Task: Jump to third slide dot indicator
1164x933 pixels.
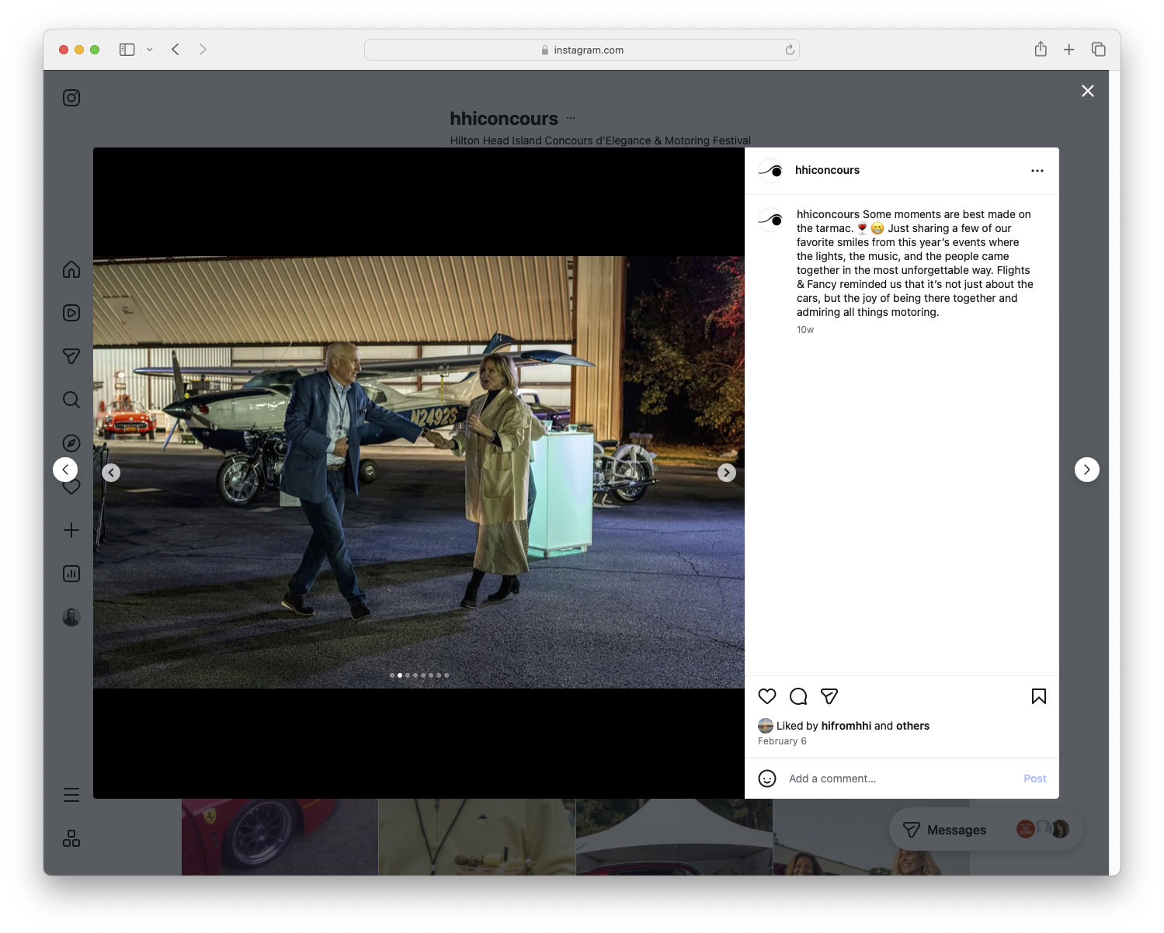Action: [408, 675]
